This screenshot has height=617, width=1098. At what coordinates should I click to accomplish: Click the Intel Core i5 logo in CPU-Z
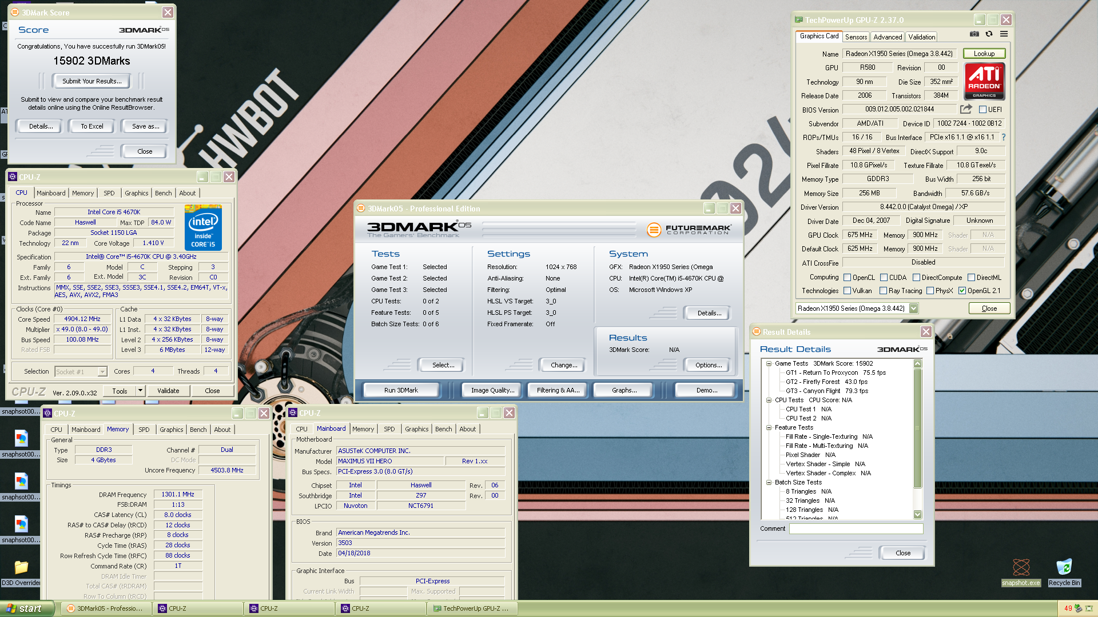(203, 227)
